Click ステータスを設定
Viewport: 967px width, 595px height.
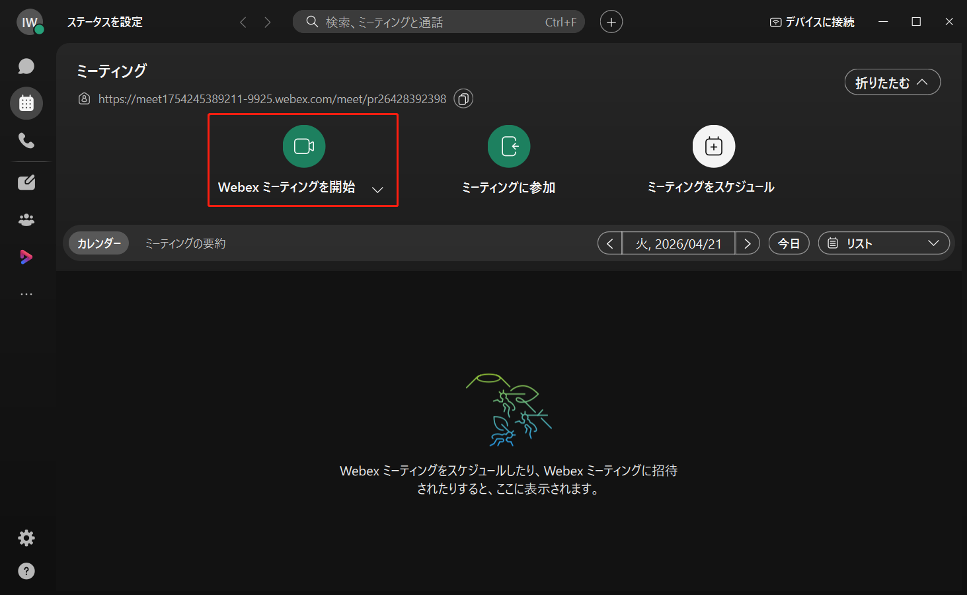(105, 22)
